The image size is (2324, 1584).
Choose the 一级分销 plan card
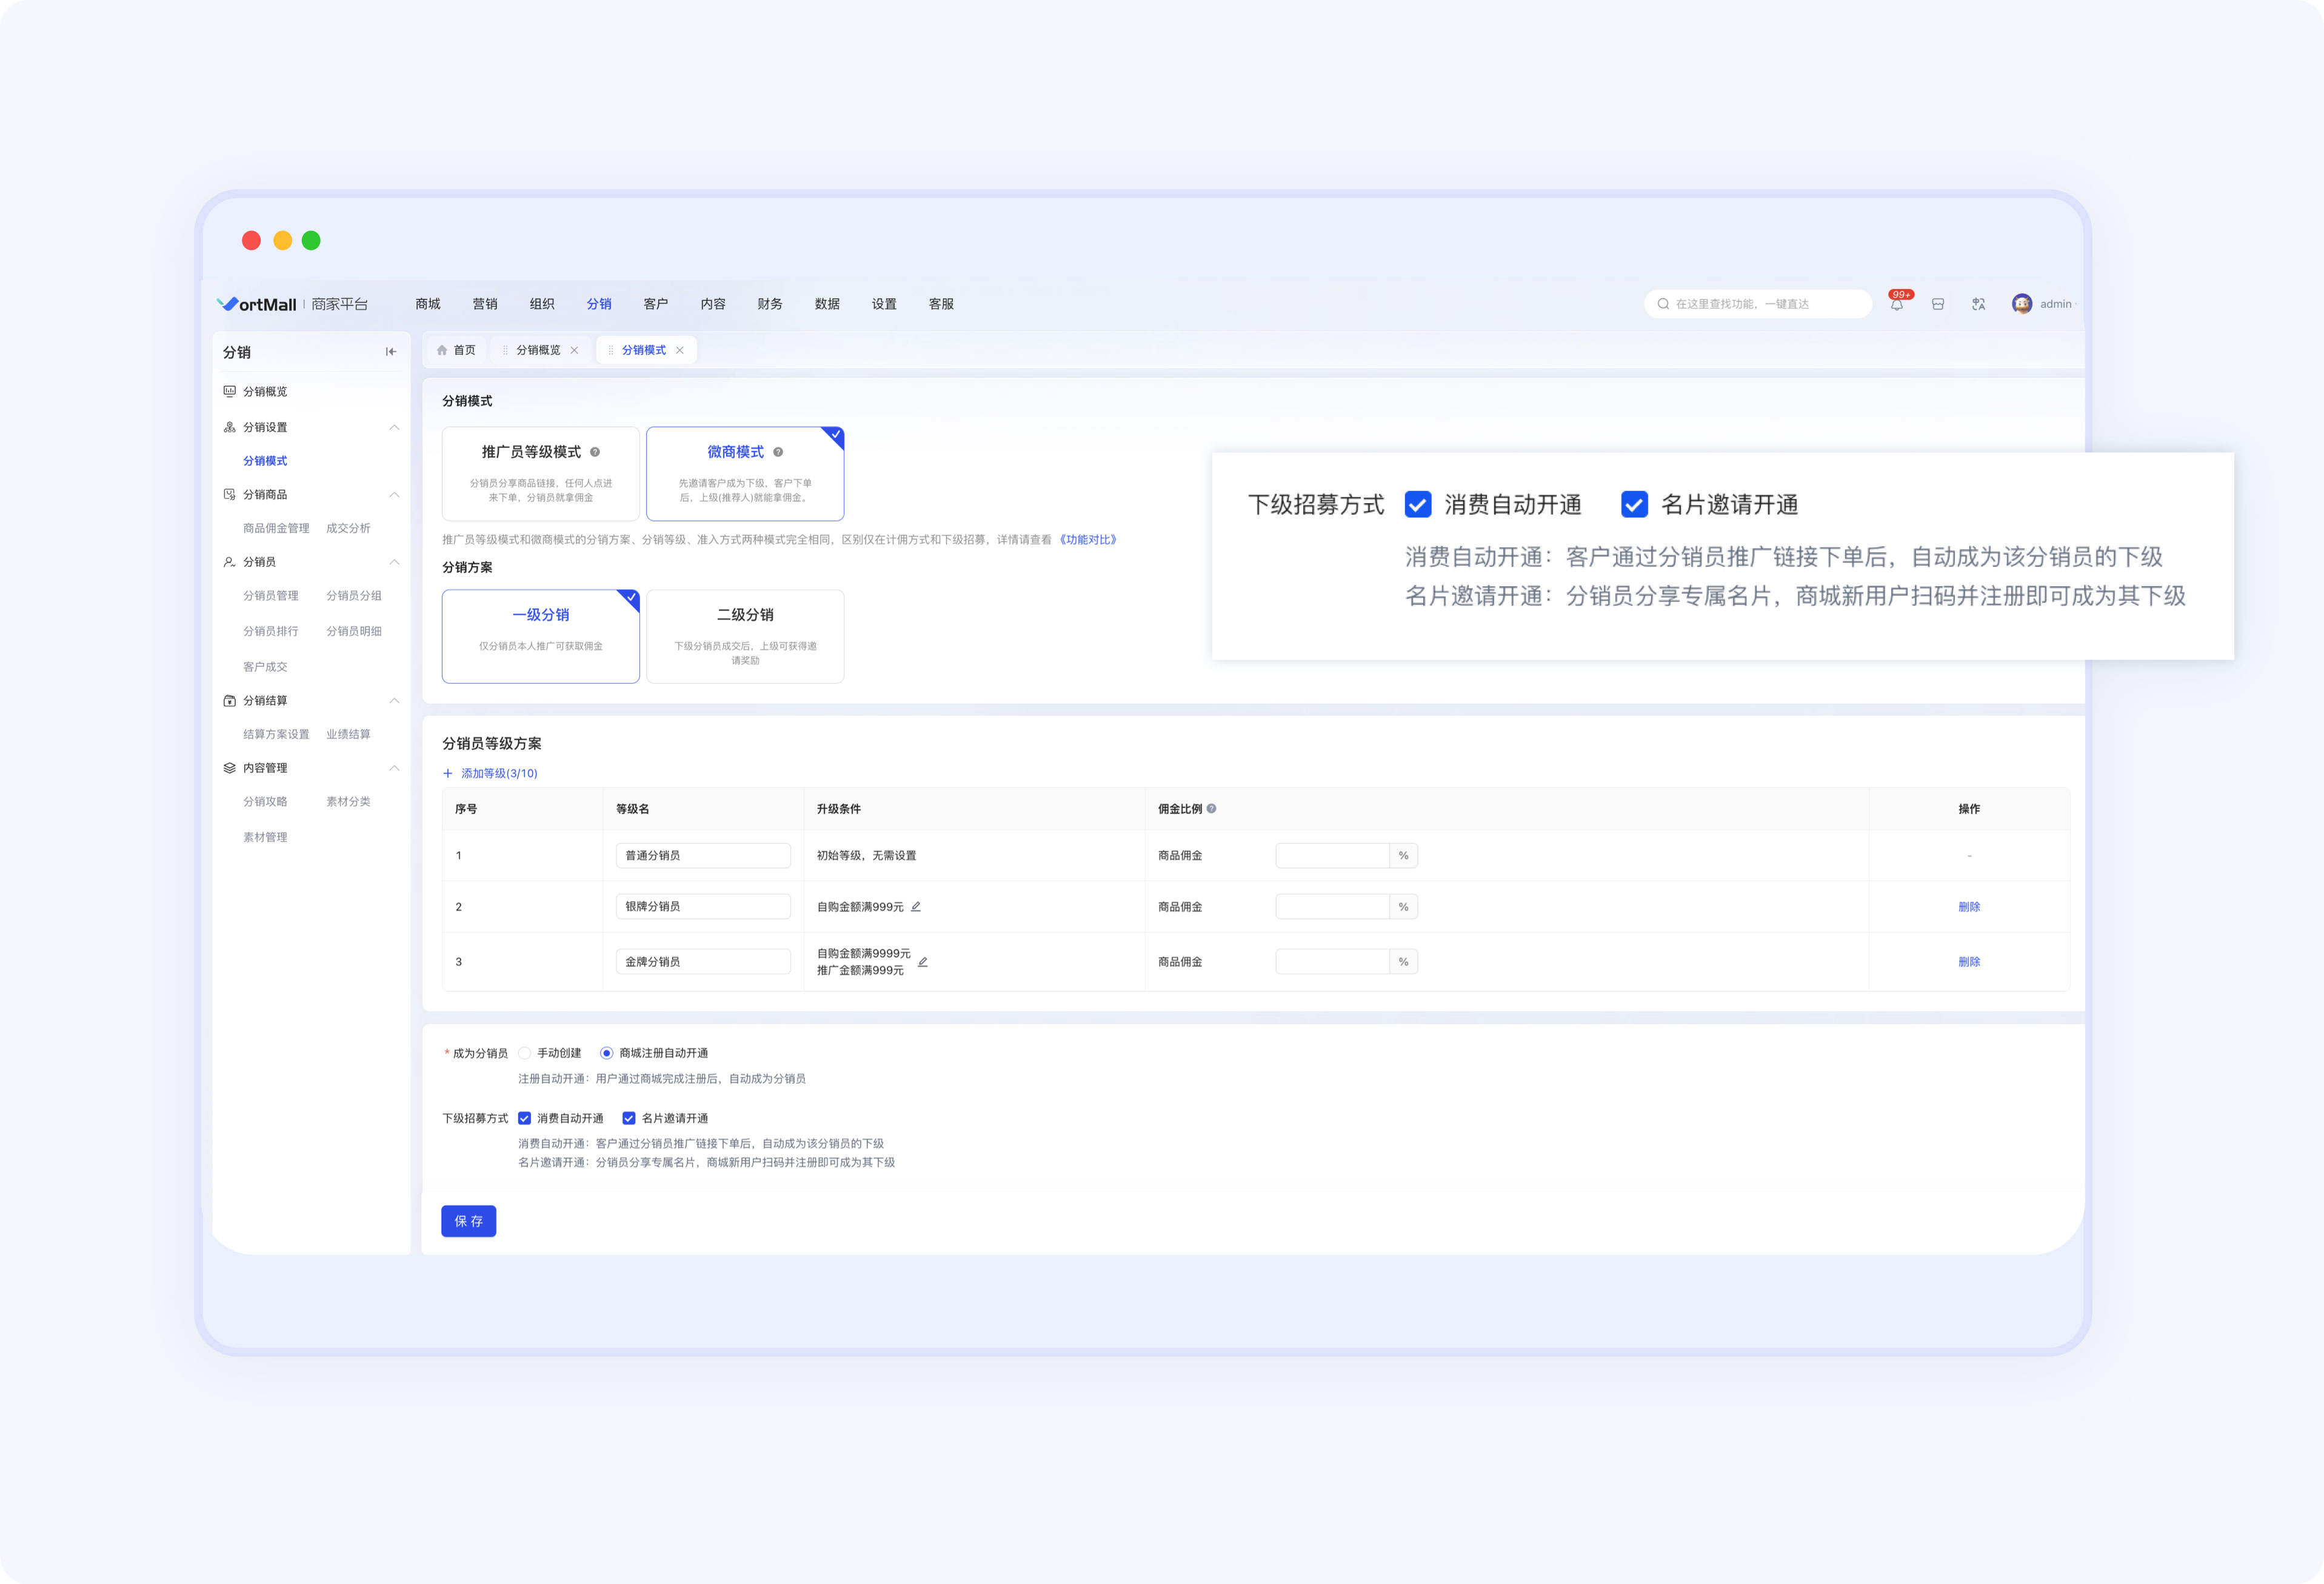pyautogui.click(x=541, y=636)
